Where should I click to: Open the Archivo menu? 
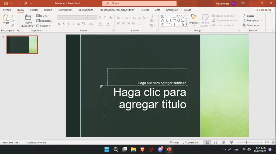[x=7, y=10]
